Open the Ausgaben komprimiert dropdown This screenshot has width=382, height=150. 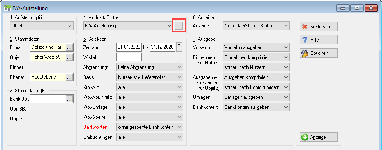(x=256, y=77)
